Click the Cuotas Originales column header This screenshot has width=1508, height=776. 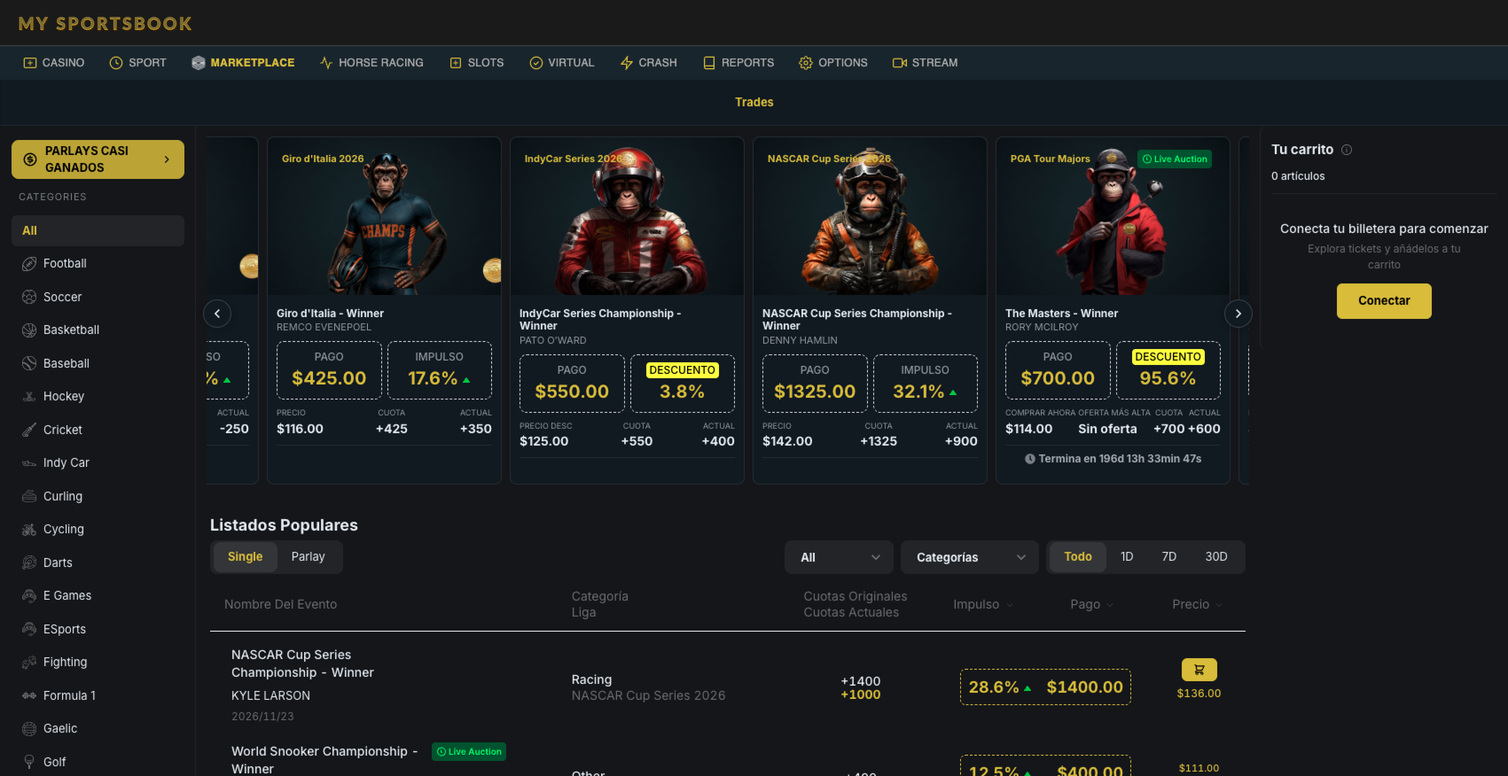click(x=855, y=597)
